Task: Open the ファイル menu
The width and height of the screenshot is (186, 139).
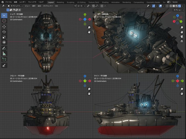Action: coord(8,2)
